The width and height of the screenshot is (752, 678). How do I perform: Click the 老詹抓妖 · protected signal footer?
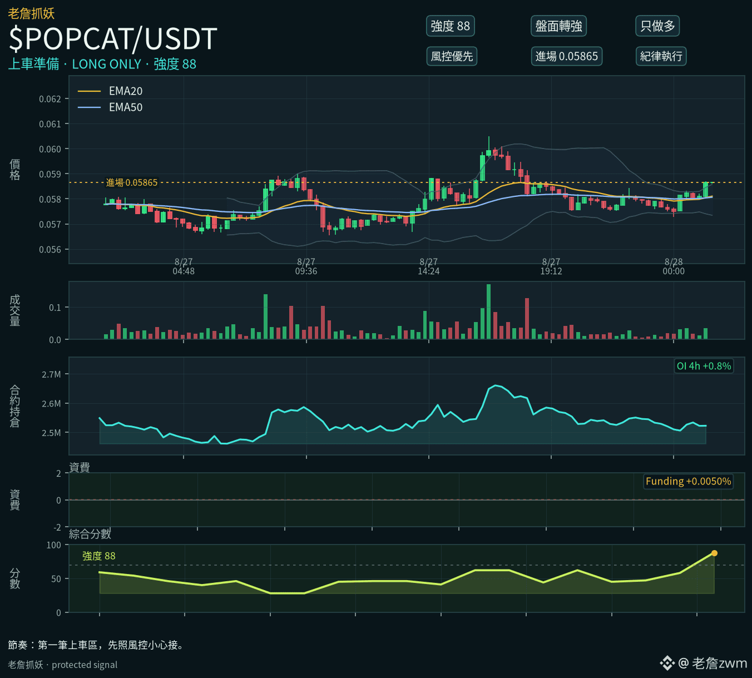pos(63,665)
